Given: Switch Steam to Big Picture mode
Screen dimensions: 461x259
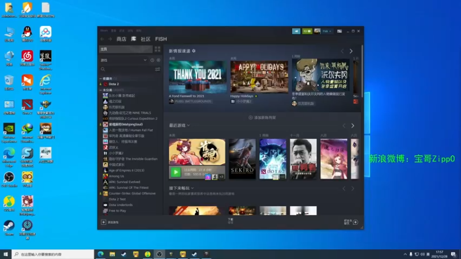Looking at the screenshot, I should (x=339, y=31).
